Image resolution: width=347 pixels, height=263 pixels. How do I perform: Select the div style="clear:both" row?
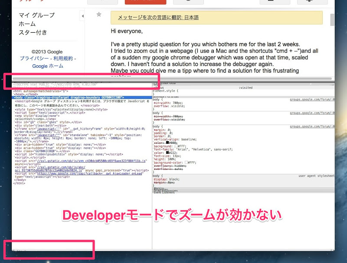(40, 125)
